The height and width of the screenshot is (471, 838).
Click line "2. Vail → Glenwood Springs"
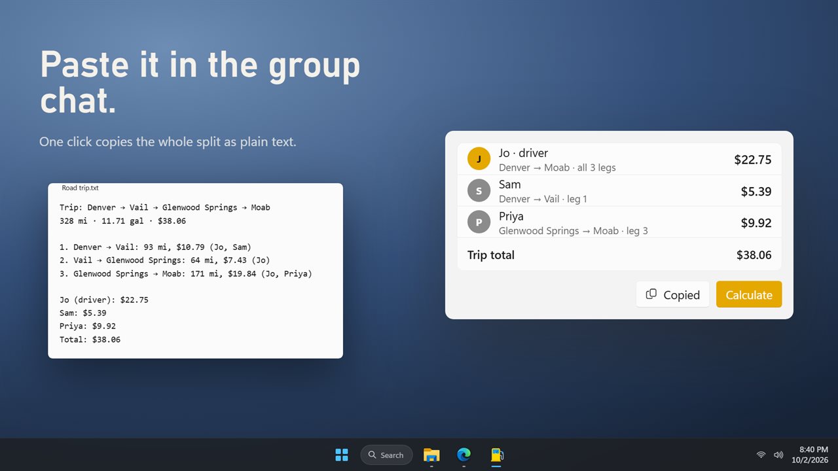164,260
